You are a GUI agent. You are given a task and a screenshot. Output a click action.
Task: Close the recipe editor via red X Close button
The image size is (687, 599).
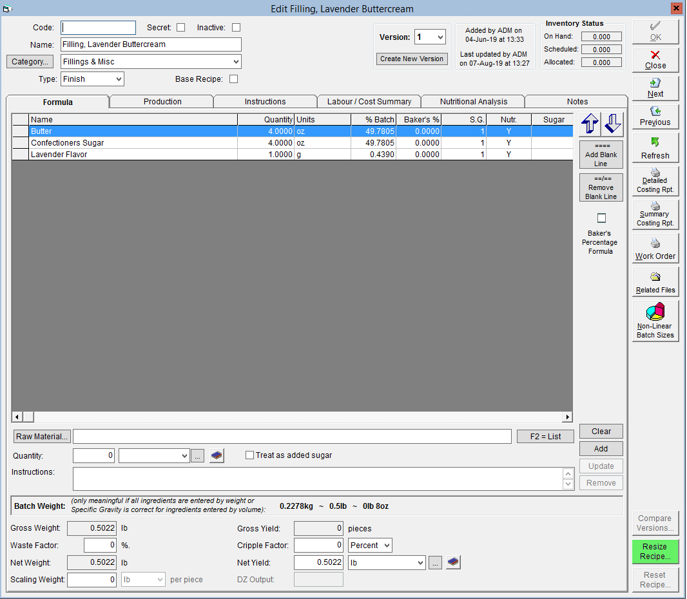(655, 59)
